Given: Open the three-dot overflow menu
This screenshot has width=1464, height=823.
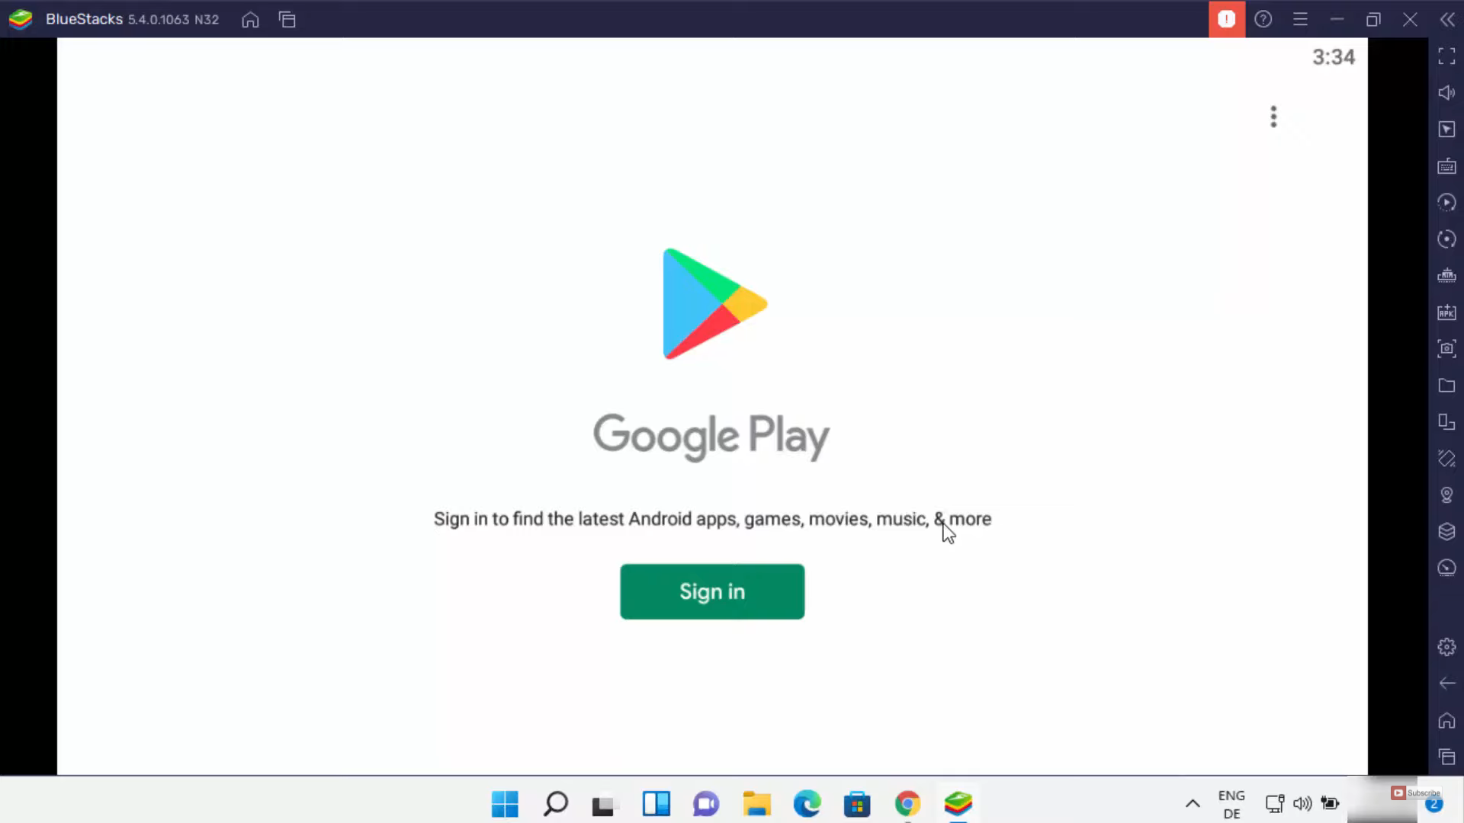Looking at the screenshot, I should click(1273, 117).
